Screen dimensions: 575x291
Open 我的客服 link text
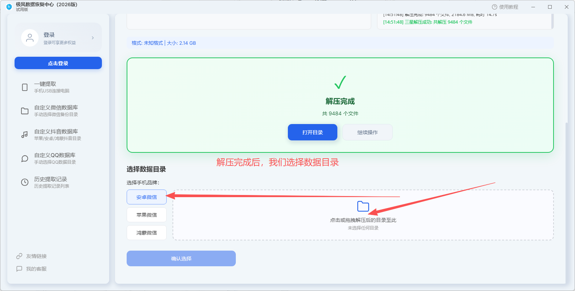pos(36,269)
